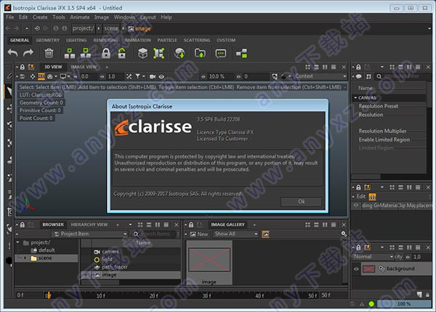The height and width of the screenshot is (312, 436).
Task: Click the last green-node shelf icon
Action: click(242, 53)
